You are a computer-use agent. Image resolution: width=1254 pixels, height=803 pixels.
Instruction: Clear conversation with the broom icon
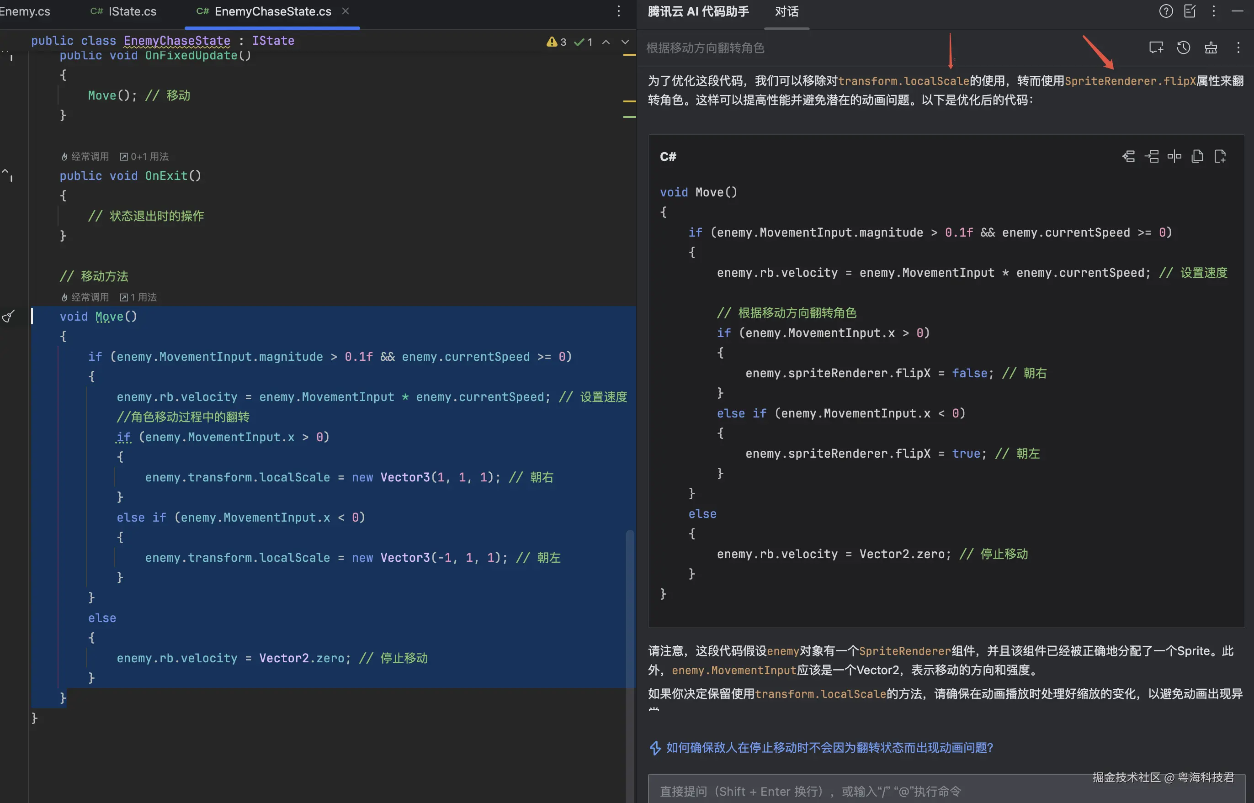(1211, 48)
